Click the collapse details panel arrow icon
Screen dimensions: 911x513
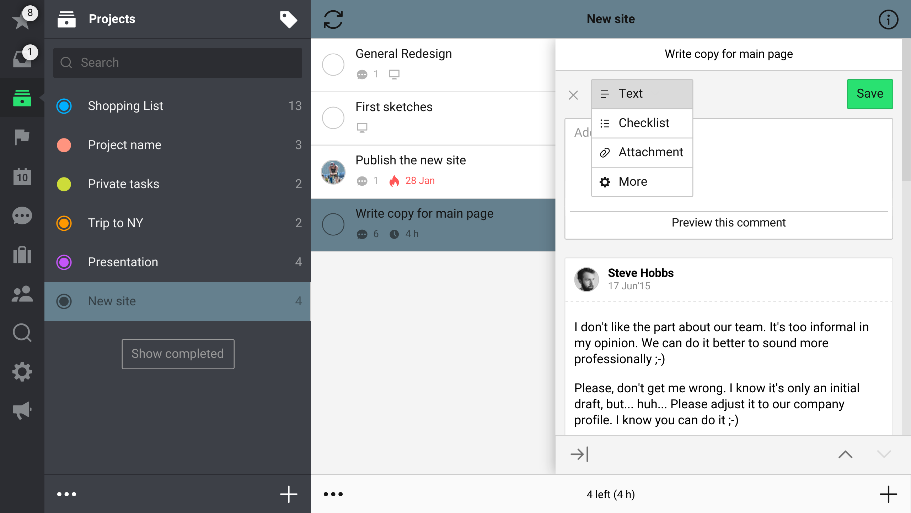coord(579,454)
